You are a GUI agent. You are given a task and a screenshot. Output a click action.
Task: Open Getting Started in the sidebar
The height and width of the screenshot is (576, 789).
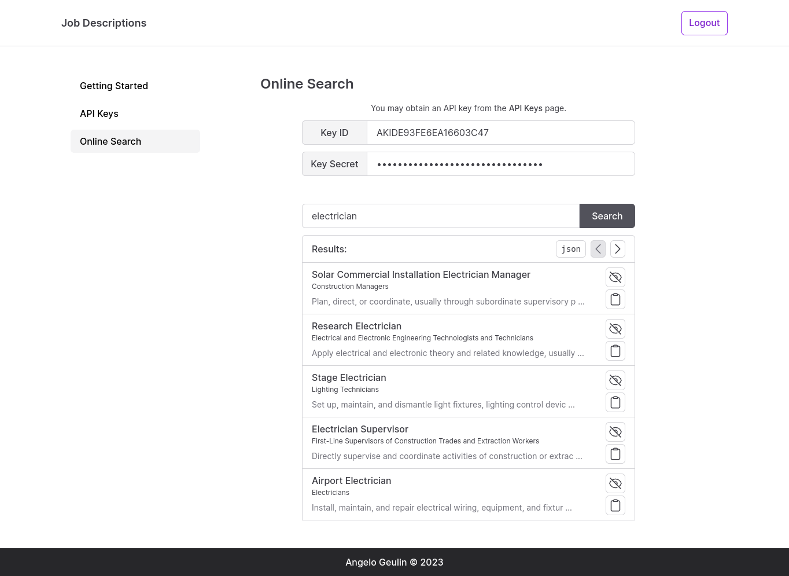point(135,86)
